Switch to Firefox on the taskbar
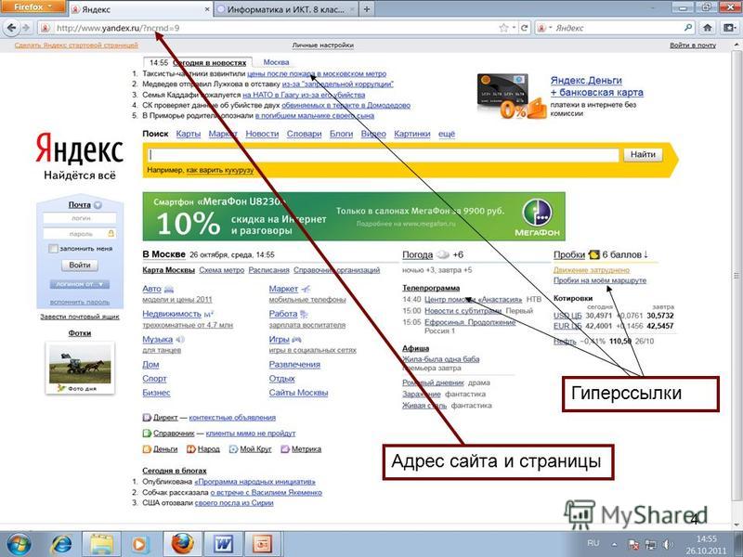This screenshot has height=557, width=743. [182, 544]
